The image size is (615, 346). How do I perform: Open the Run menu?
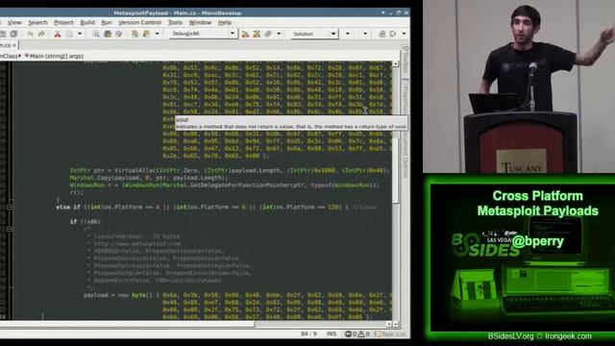click(107, 23)
